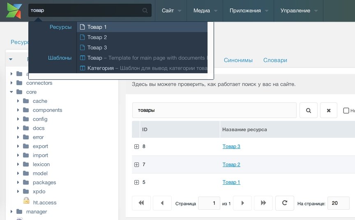Open the Товар 3 resource link
Viewport: 355px width, 220px height.
coord(231,146)
